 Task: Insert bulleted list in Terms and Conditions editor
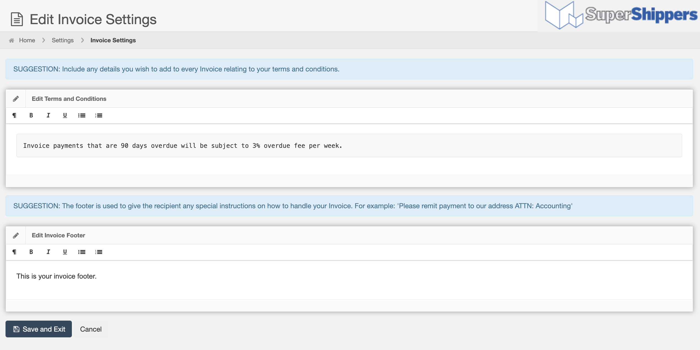coord(82,115)
